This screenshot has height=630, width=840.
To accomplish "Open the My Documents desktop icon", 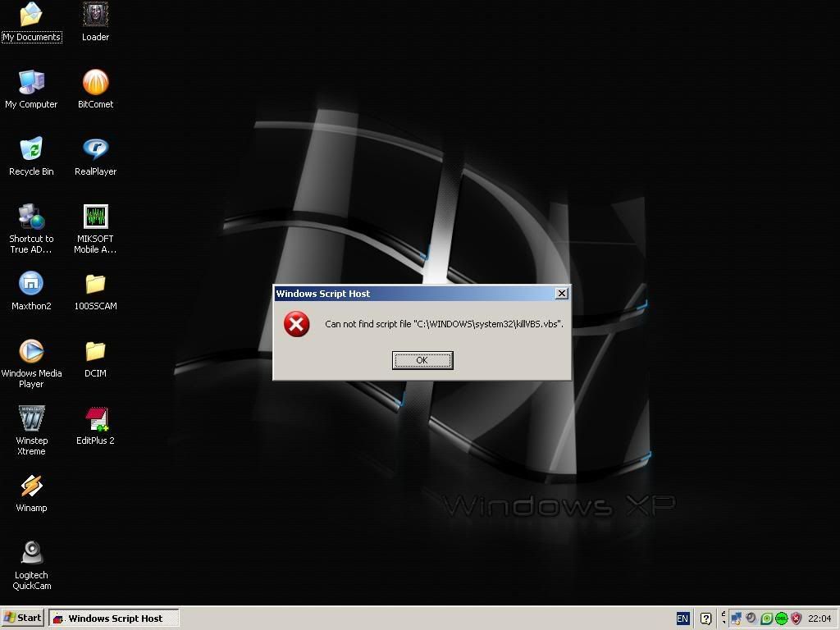I will (31, 15).
